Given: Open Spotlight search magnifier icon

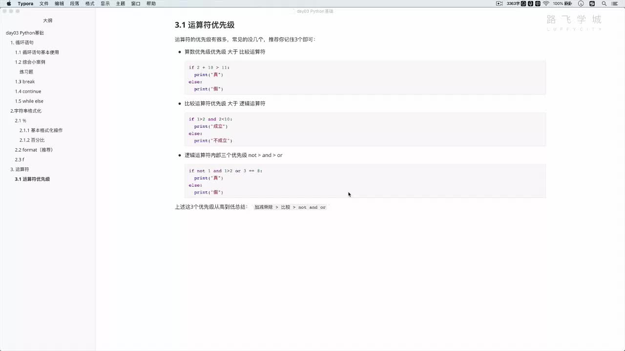Looking at the screenshot, I should tap(604, 3).
